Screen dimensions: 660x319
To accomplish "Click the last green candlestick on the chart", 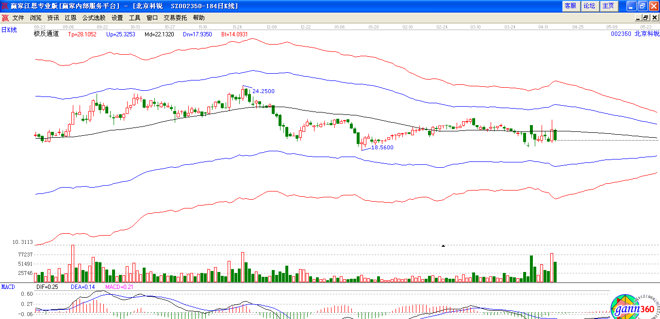I will (x=555, y=135).
